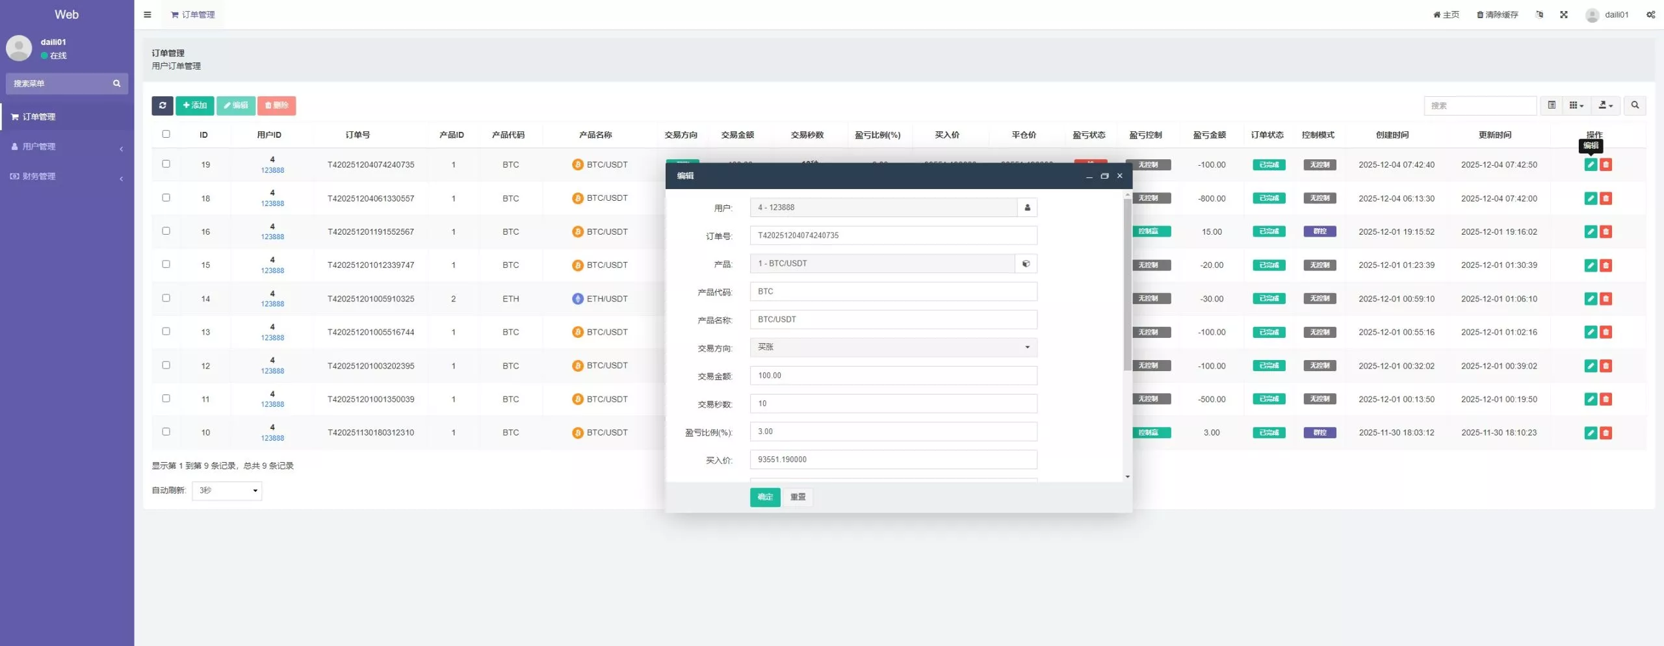
Task: Tick the checkbox for order ID 14
Action: click(x=166, y=298)
